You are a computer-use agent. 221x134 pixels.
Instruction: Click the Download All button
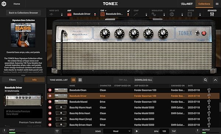click(x=143, y=80)
